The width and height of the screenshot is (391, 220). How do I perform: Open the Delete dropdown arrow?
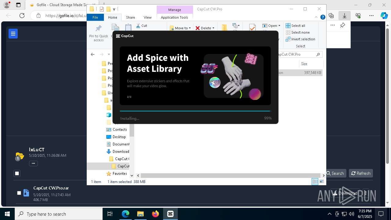pos(213,28)
